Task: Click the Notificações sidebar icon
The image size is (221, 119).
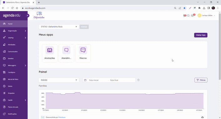Action: [x=4, y=114]
